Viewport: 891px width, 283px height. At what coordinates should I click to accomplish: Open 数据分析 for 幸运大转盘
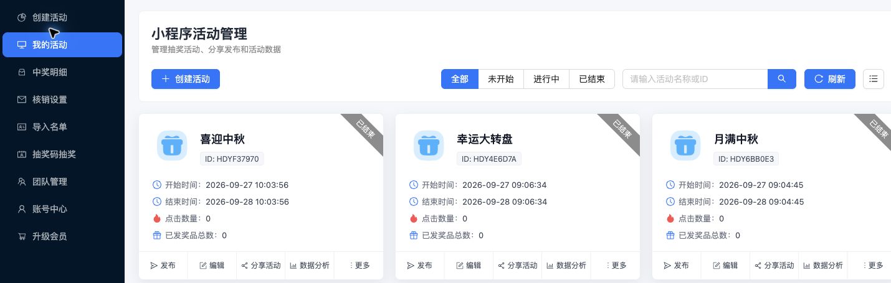click(x=566, y=265)
